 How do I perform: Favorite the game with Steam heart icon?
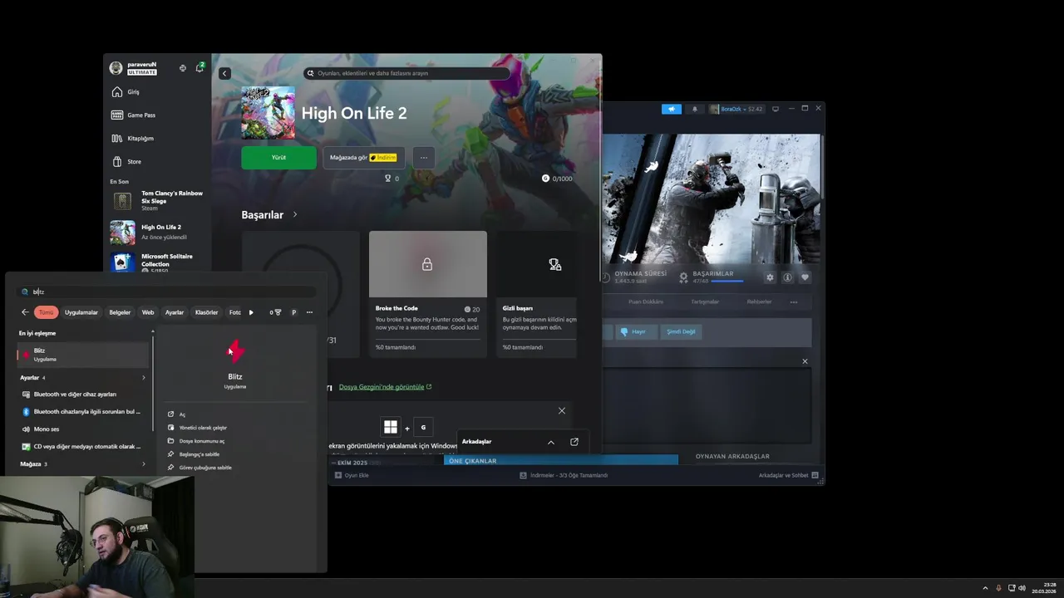pos(805,277)
